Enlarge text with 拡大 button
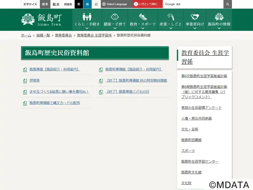Viewport: 253px width, 190px height. 56,4
